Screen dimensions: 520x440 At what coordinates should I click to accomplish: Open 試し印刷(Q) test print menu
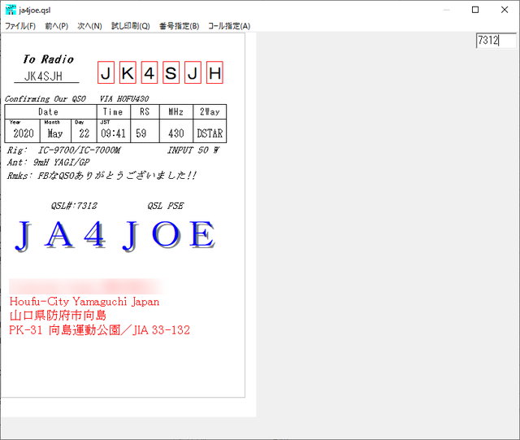click(130, 26)
